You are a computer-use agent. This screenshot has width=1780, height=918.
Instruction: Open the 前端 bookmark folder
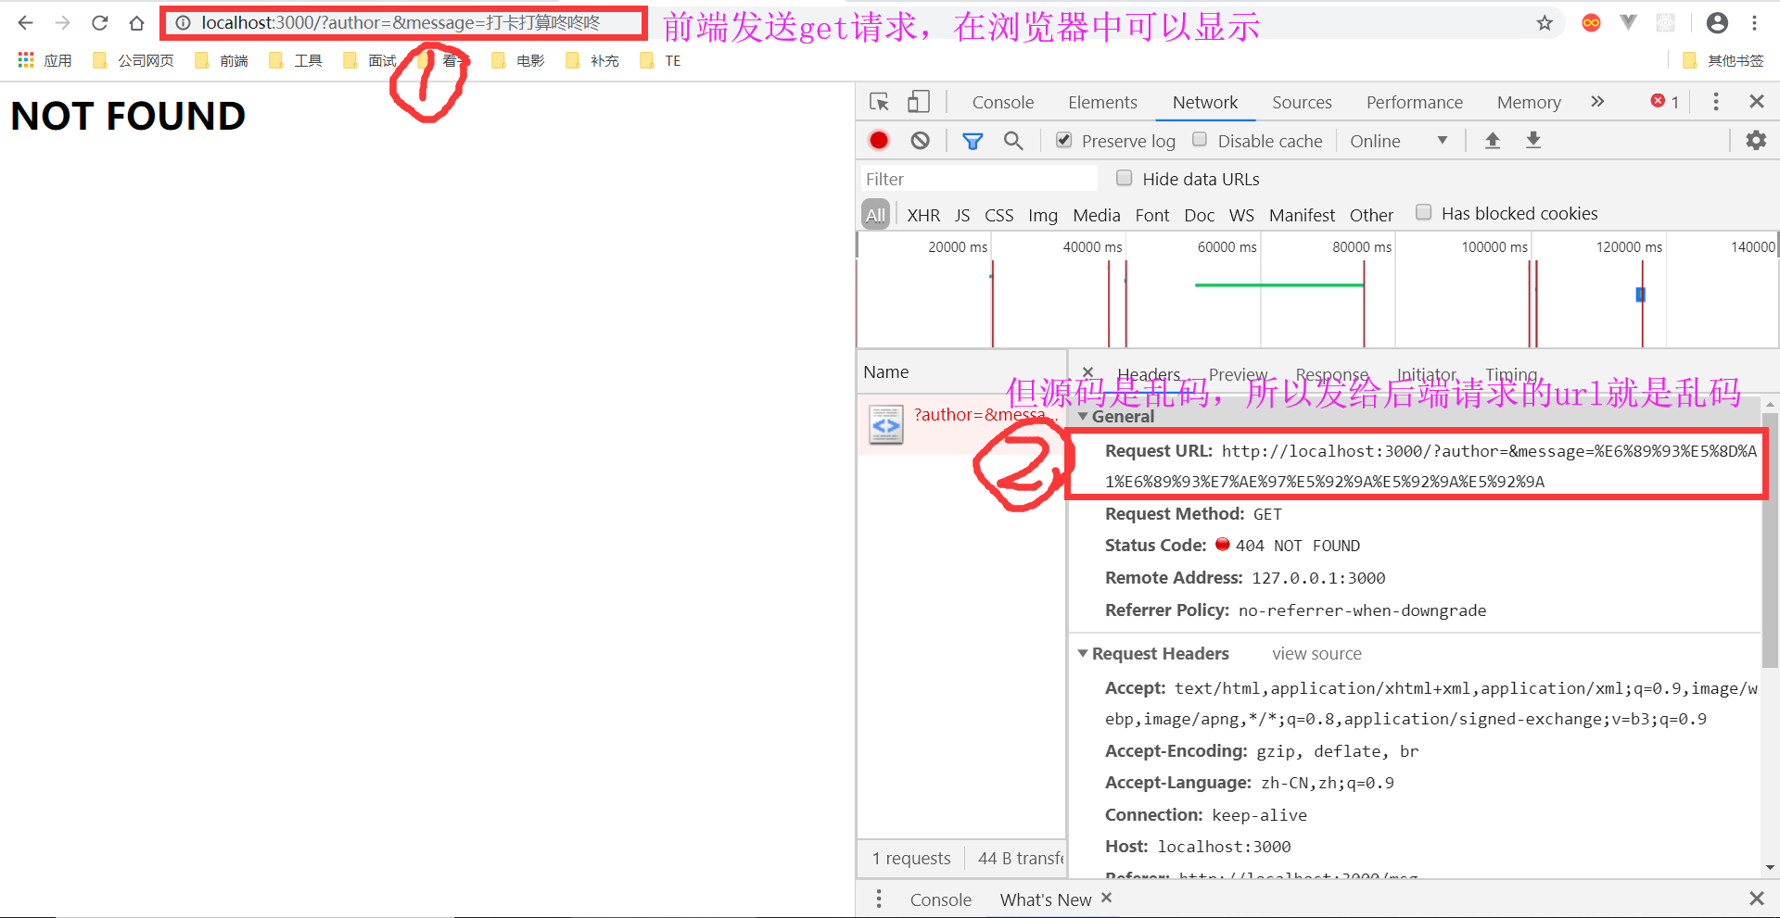(222, 60)
